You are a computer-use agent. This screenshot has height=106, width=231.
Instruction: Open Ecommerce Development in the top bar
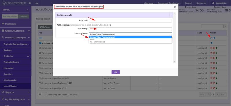click(x=169, y=3)
